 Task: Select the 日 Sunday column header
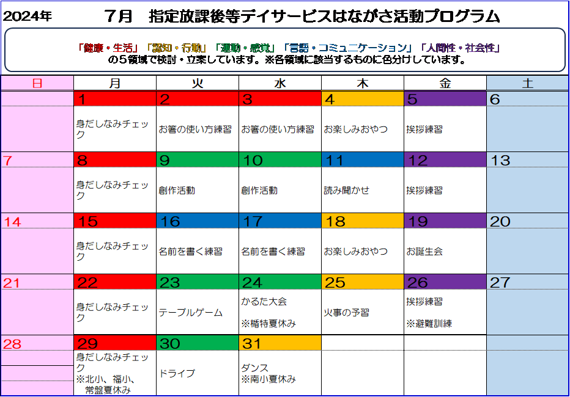37,84
